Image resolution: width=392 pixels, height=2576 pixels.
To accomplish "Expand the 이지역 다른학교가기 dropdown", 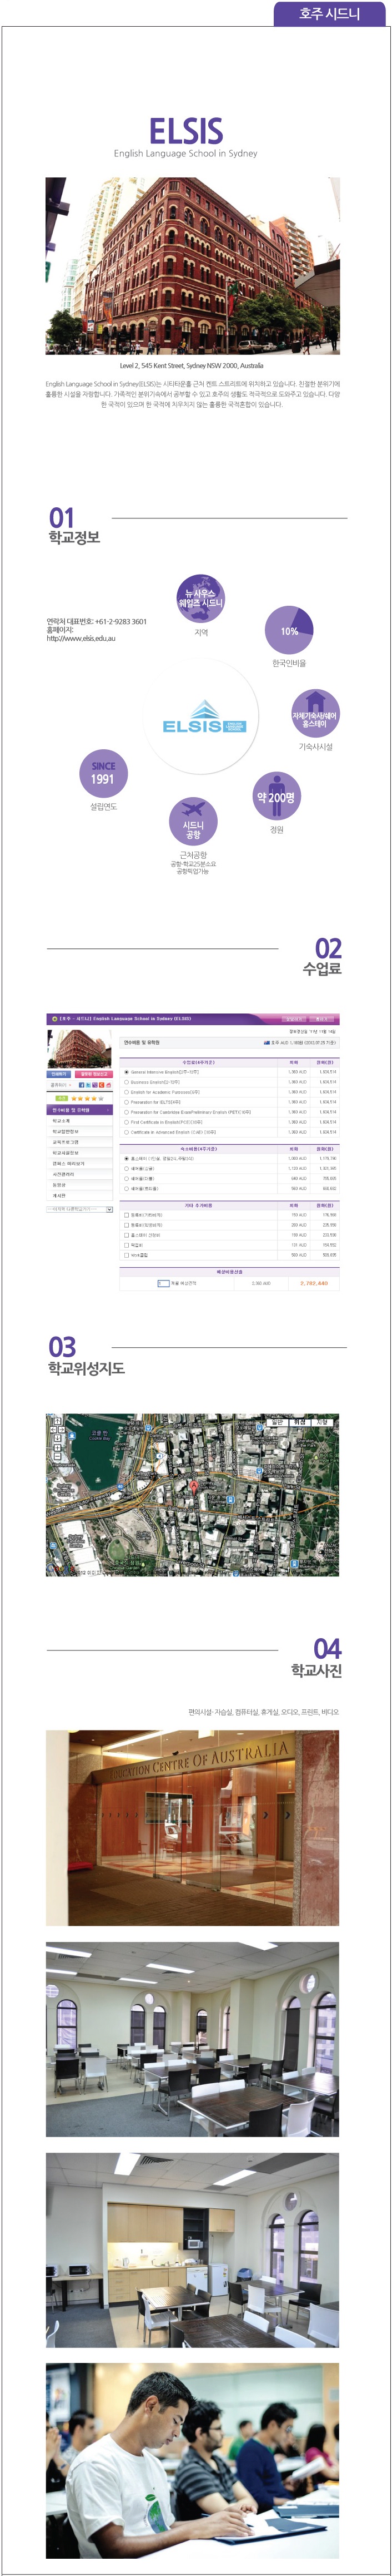I will coord(79,1209).
